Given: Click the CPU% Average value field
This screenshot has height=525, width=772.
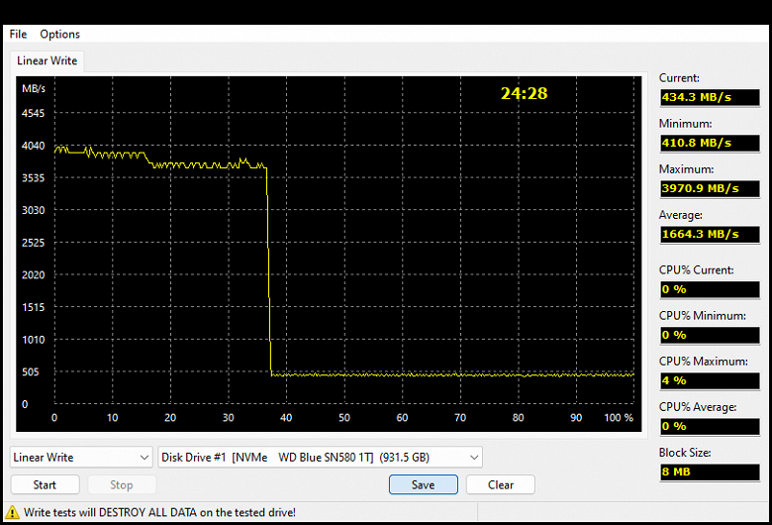Looking at the screenshot, I should [710, 426].
